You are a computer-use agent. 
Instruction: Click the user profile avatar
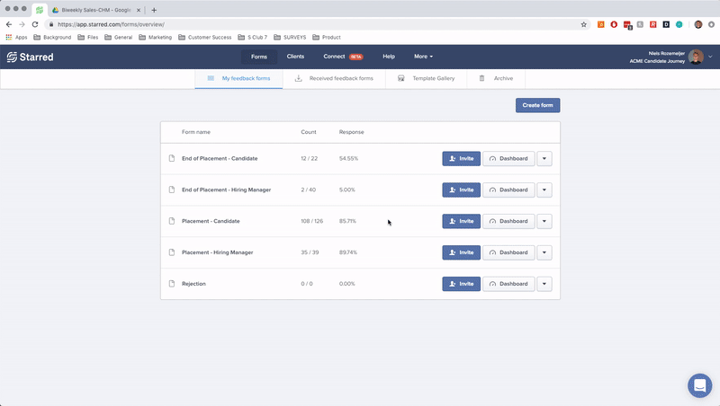point(696,57)
